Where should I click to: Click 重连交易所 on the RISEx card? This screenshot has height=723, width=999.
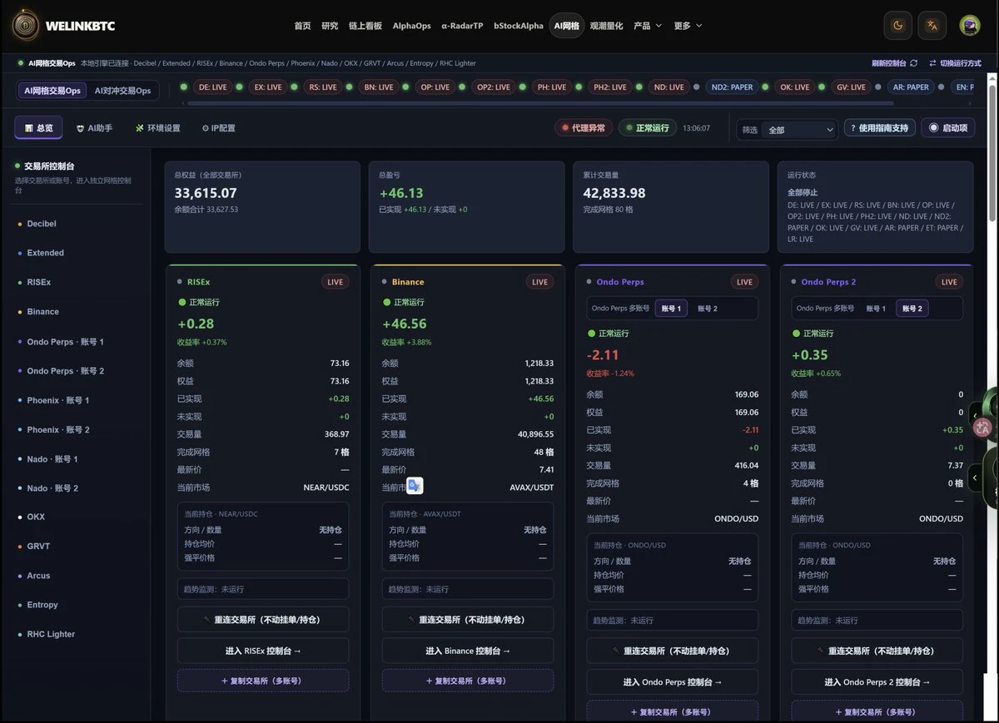(x=263, y=620)
